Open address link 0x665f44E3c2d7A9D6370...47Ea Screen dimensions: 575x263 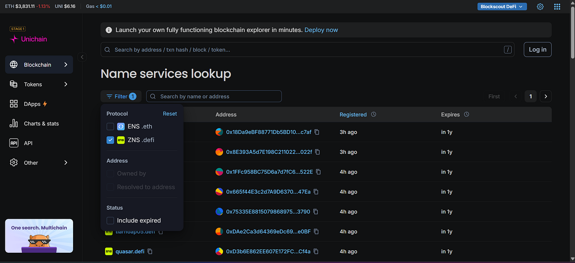(268, 192)
